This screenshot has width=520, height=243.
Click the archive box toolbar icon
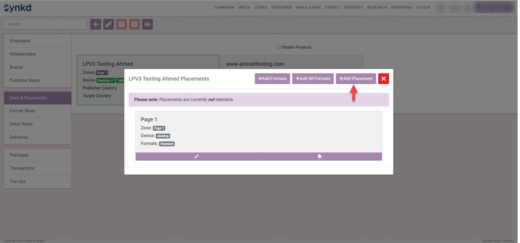121,24
